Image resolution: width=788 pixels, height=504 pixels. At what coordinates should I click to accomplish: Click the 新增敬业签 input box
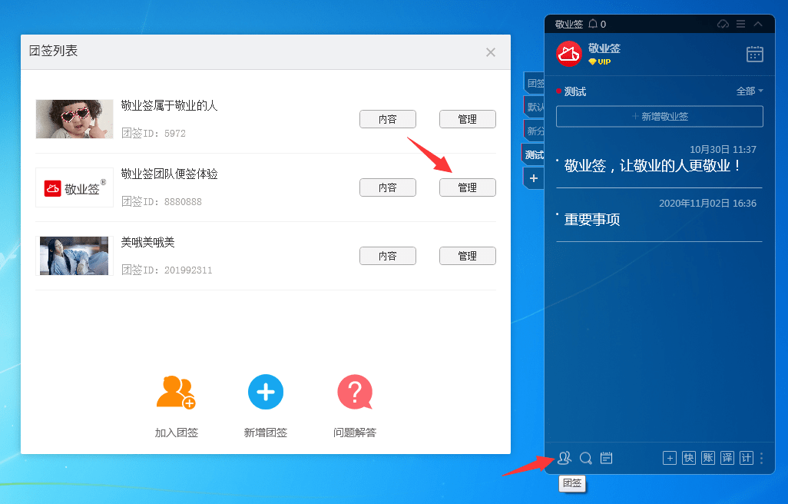pos(659,117)
